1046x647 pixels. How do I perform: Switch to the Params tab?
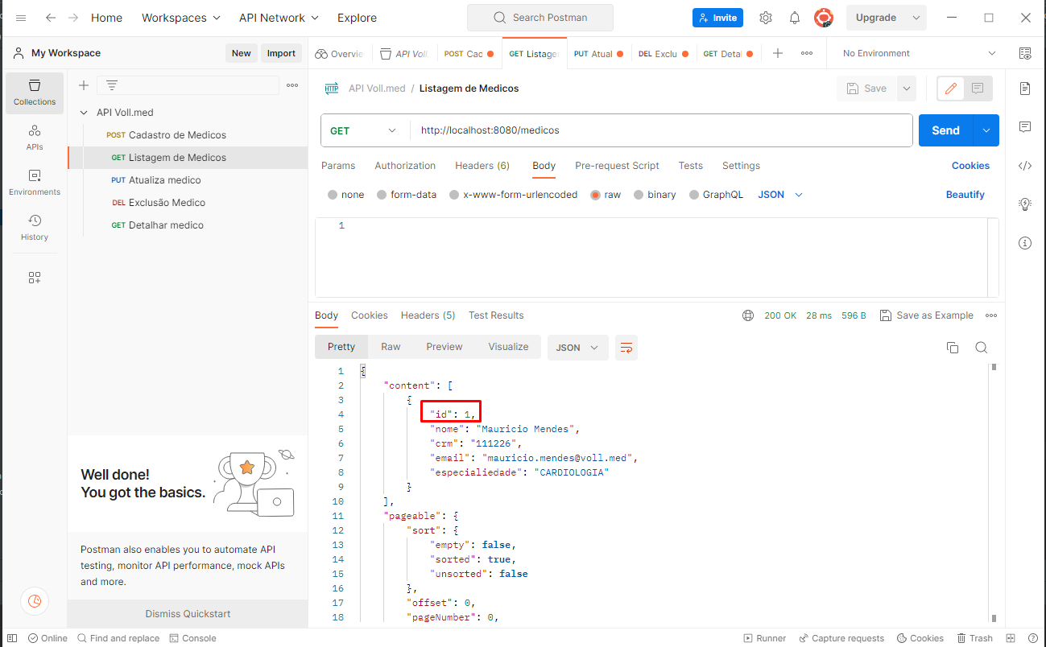338,166
